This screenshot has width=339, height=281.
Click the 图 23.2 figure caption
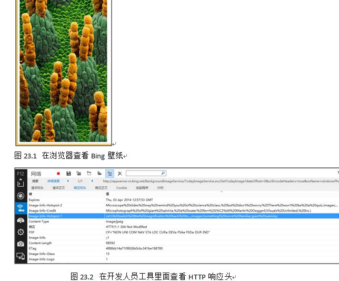tap(152, 276)
